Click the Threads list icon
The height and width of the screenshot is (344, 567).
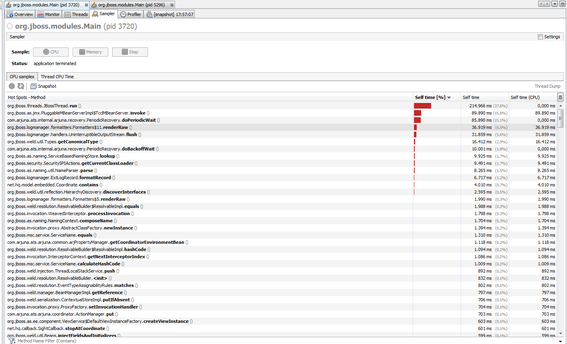68,14
